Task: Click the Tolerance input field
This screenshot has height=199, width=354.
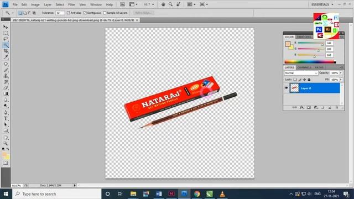Action: click(x=60, y=13)
